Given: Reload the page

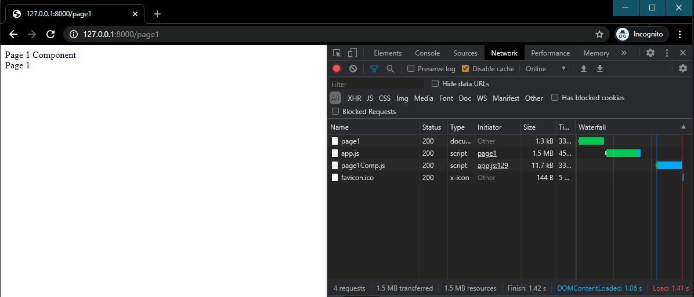Looking at the screenshot, I should [50, 34].
